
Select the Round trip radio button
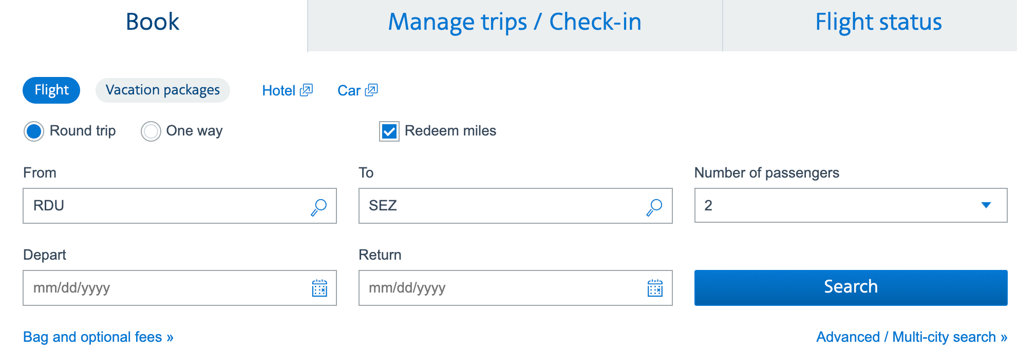click(33, 131)
